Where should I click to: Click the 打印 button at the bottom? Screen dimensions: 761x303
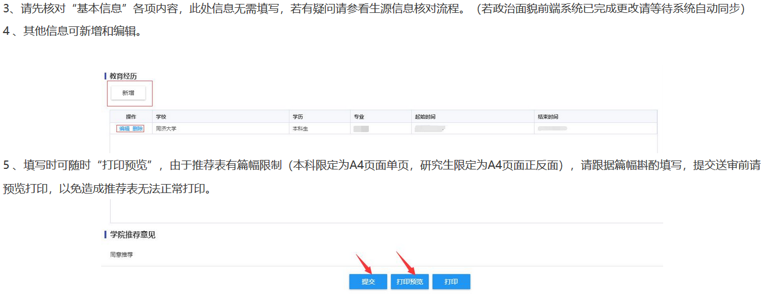pyautogui.click(x=451, y=282)
